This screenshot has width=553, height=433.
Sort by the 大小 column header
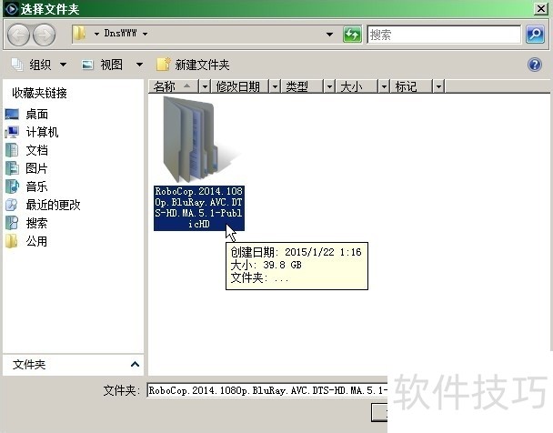pyautogui.click(x=357, y=86)
